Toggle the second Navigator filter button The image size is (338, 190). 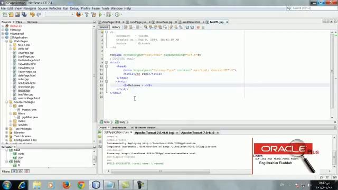coord(20,171)
